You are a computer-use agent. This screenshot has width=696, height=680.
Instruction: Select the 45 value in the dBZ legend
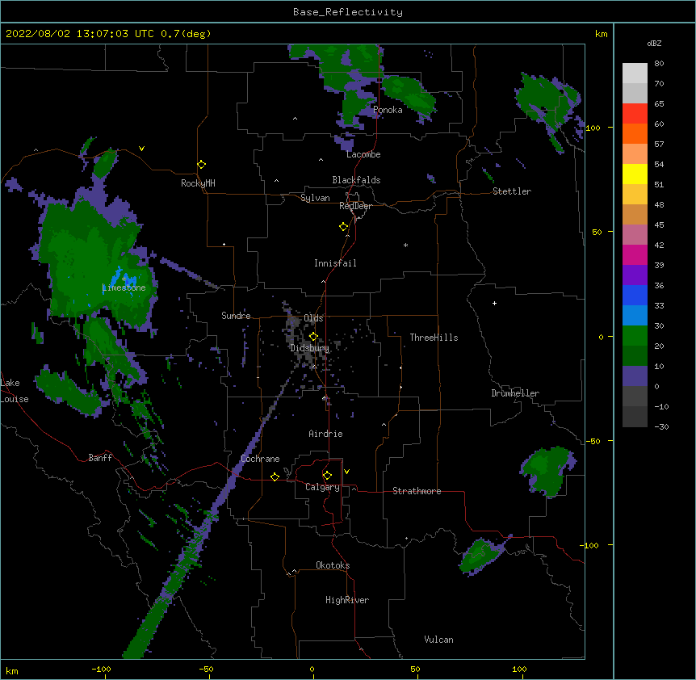[x=659, y=225]
